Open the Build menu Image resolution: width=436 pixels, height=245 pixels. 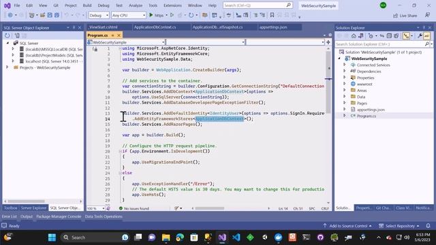[x=87, y=5]
